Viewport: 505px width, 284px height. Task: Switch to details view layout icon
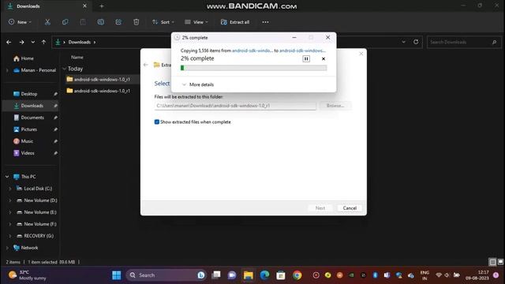tap(492, 262)
